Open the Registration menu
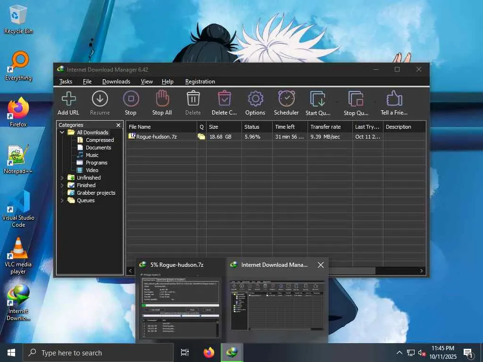The height and width of the screenshot is (362, 483). [200, 81]
